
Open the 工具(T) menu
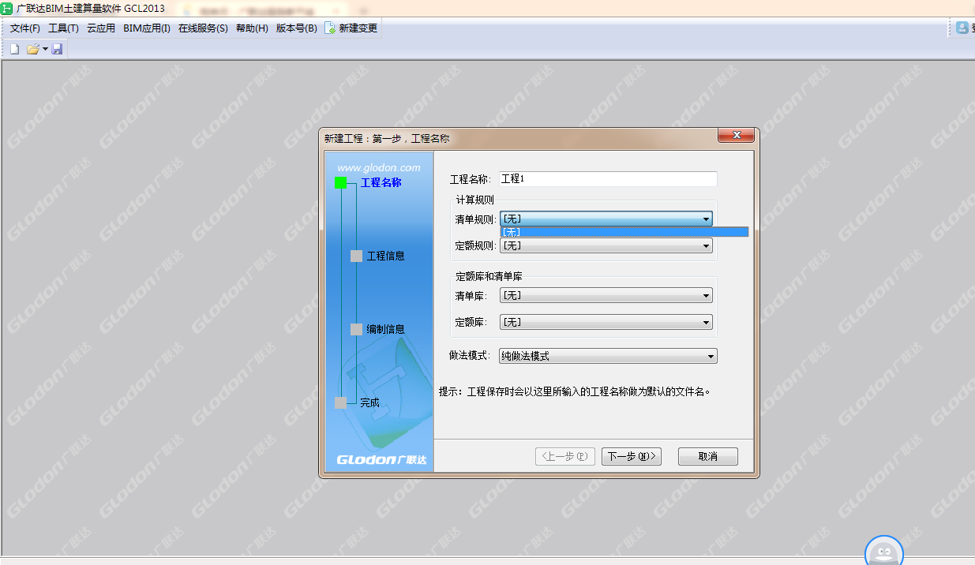(63, 28)
